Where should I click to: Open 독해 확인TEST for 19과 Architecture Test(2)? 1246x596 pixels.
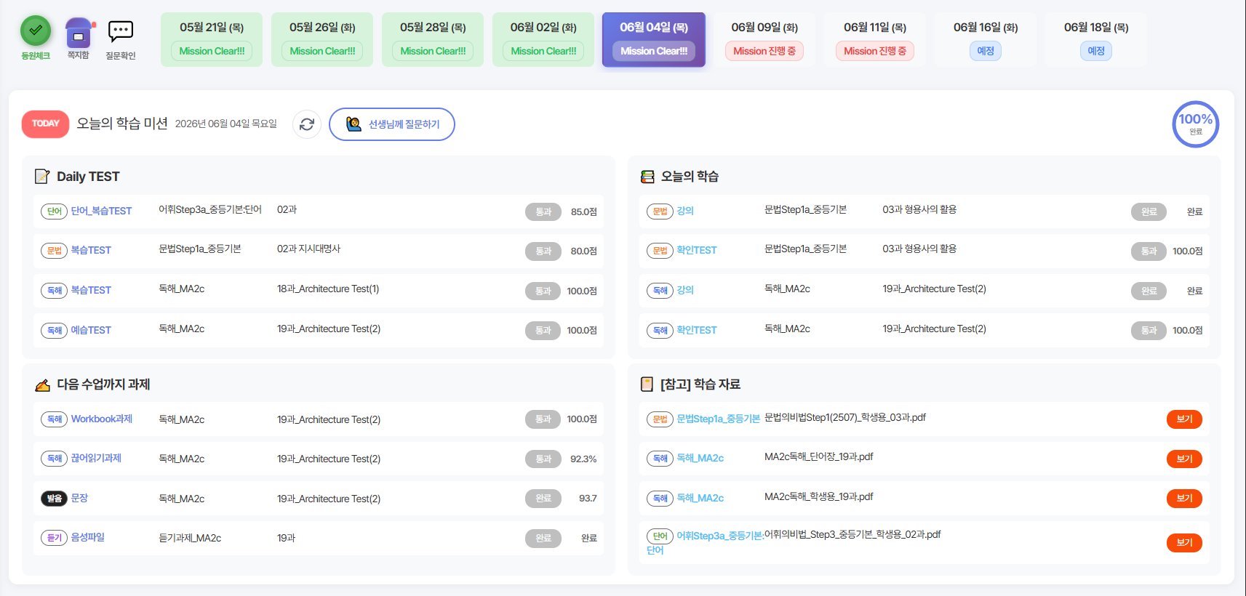click(697, 330)
